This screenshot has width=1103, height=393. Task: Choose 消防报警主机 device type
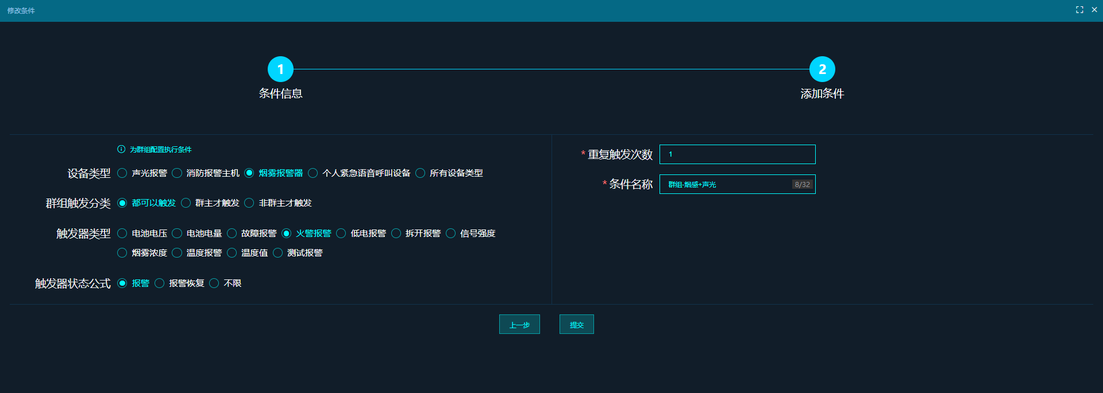[177, 173]
